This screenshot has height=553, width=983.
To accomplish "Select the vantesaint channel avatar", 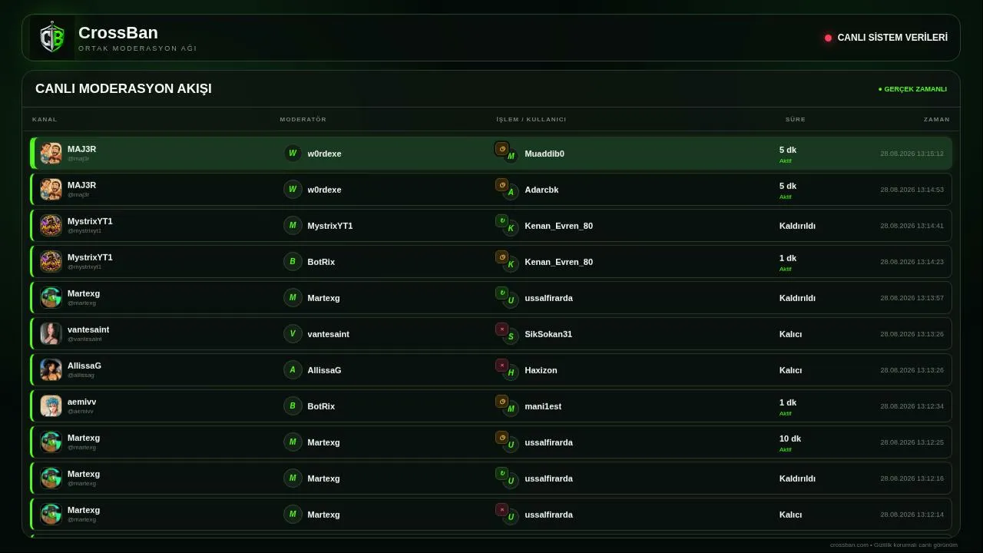I will 51,333.
